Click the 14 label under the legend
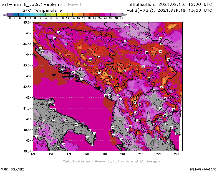The width and height of the screenshot is (222, 171). 73,18
